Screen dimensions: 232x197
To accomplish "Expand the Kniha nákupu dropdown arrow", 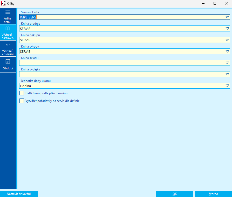I will pos(227,40).
